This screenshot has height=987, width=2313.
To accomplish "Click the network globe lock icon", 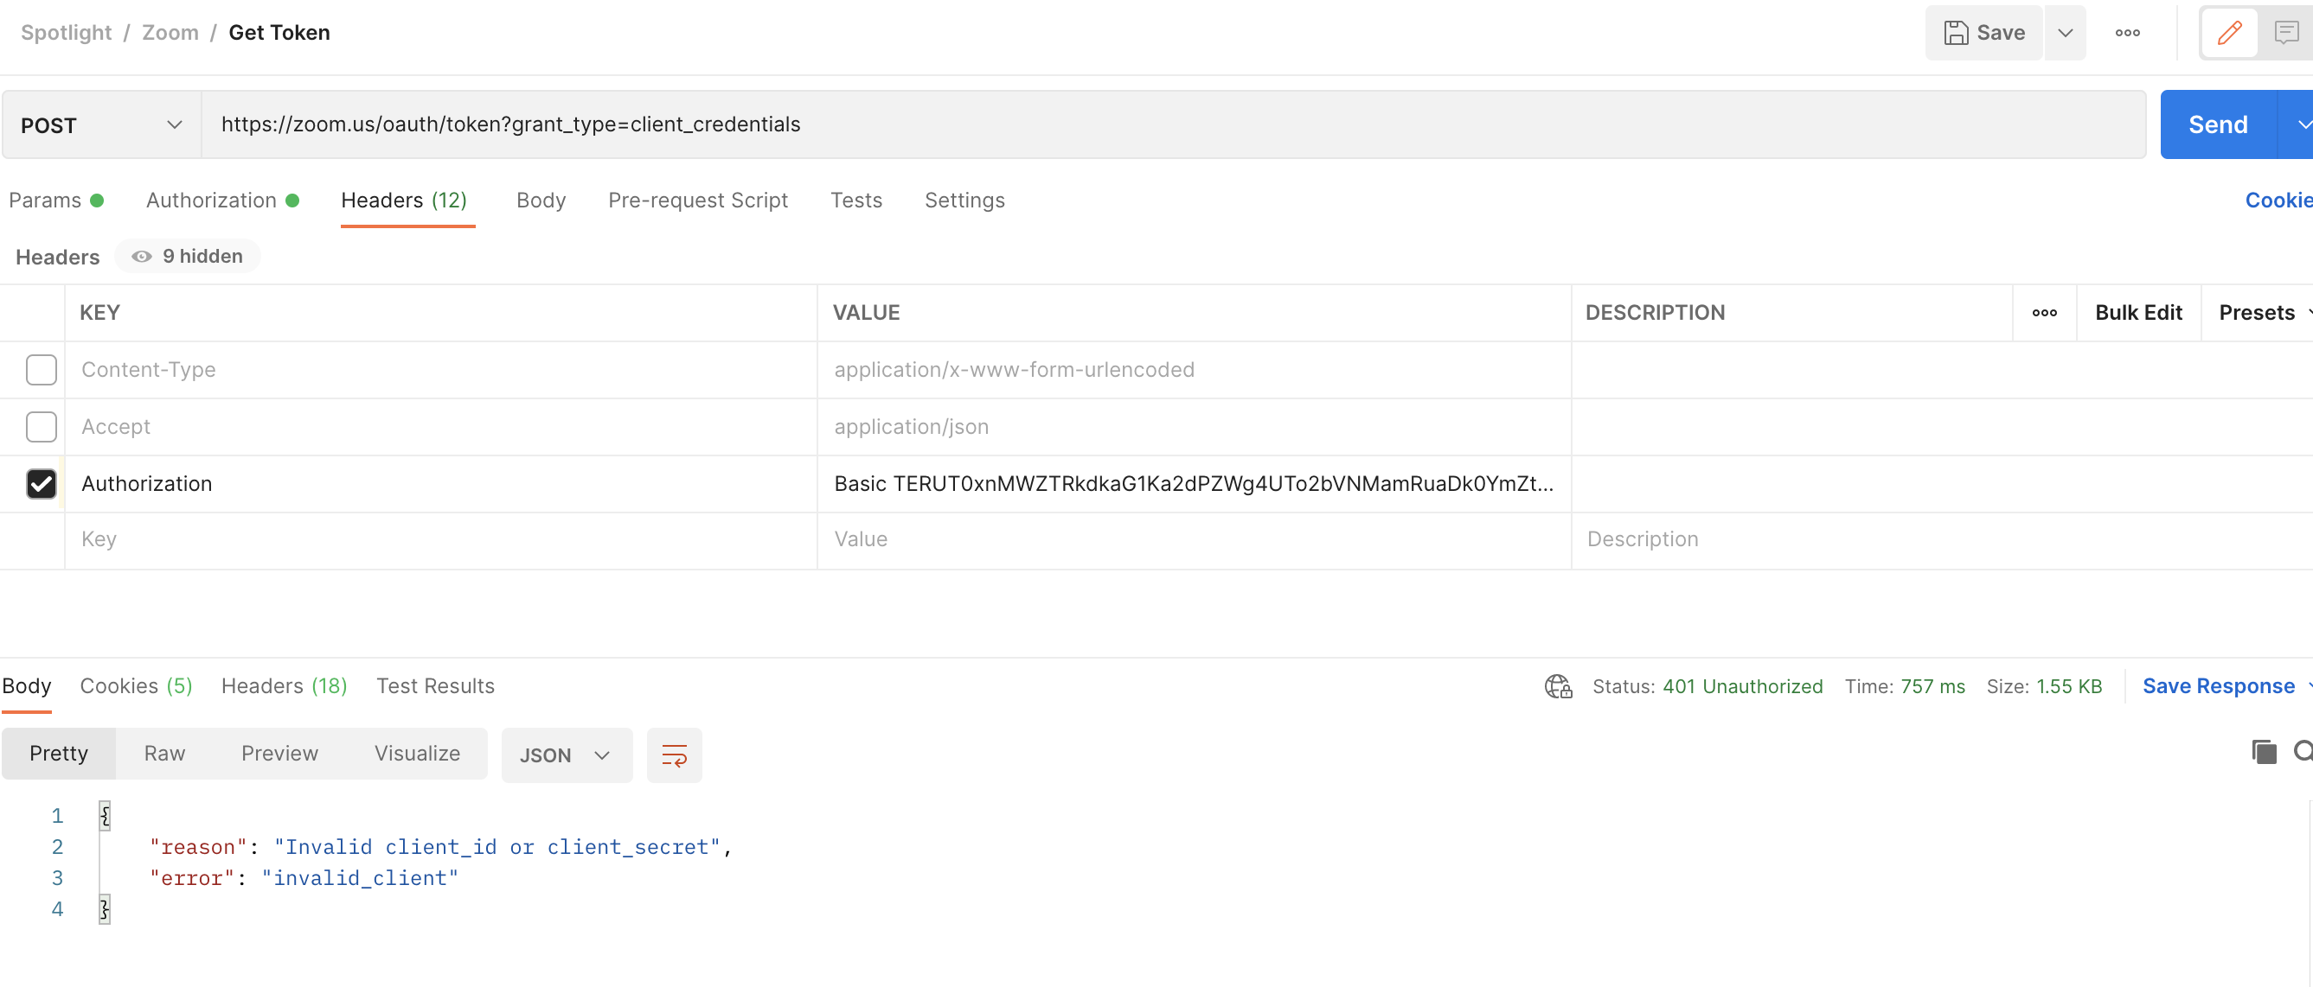I will tap(1558, 686).
